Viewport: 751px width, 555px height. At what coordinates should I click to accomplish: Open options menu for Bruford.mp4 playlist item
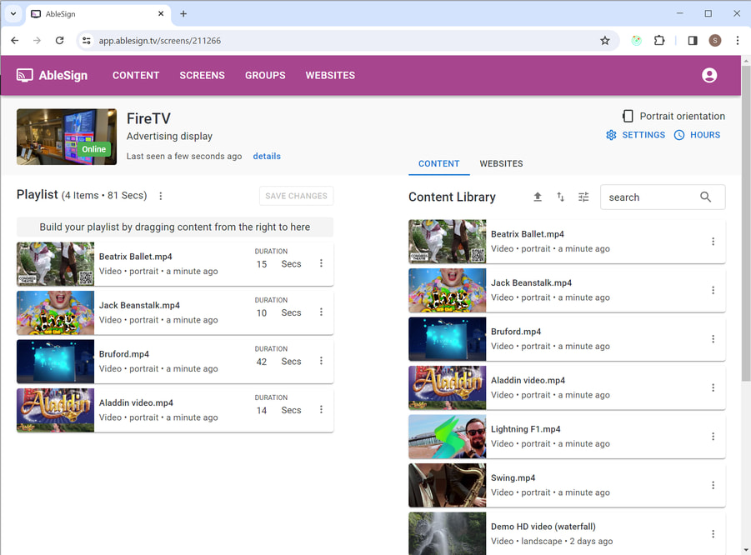(x=321, y=361)
